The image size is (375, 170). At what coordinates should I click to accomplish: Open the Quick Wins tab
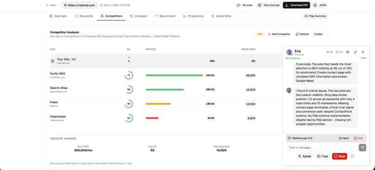[x=221, y=16]
